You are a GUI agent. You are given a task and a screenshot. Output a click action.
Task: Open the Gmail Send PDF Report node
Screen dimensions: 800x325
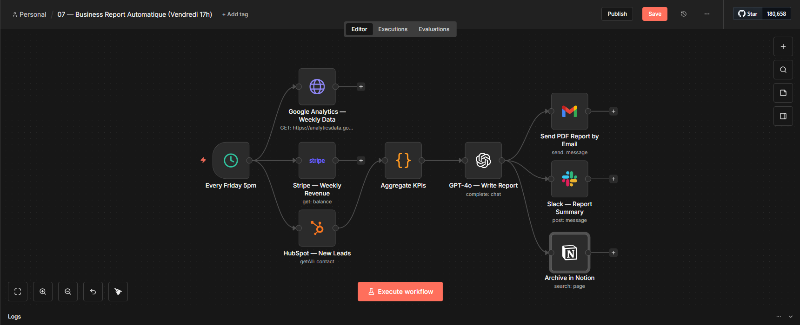pos(570,111)
